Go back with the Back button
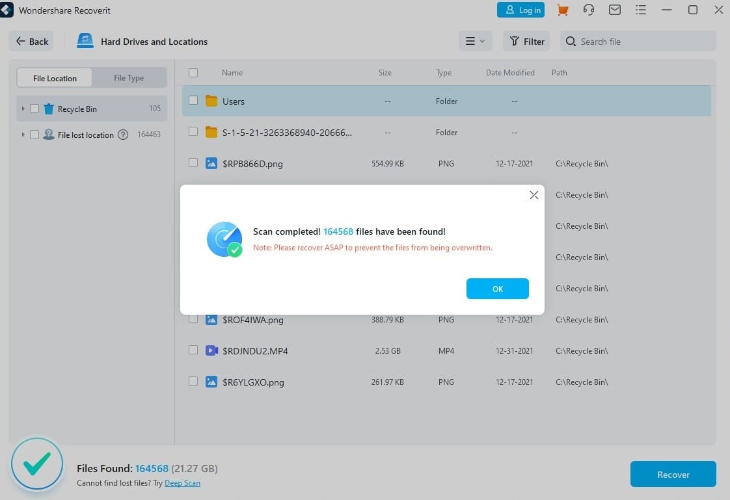Image resolution: width=730 pixels, height=500 pixels. pos(32,42)
